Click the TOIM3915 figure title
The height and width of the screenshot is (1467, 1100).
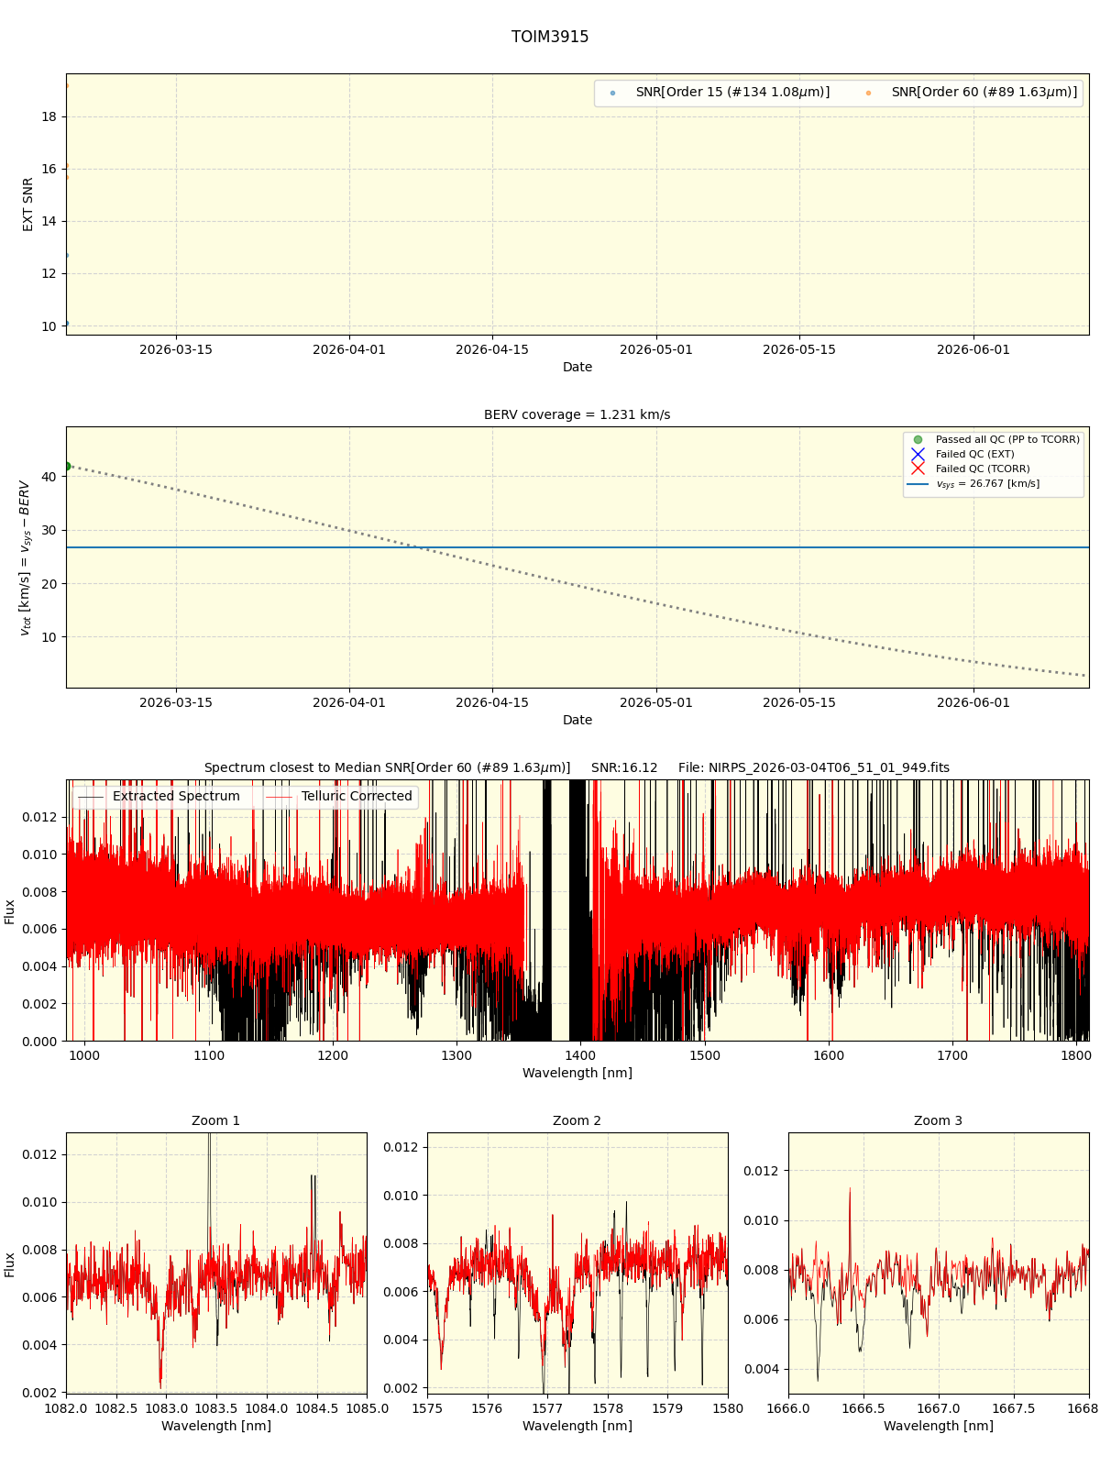click(x=550, y=38)
